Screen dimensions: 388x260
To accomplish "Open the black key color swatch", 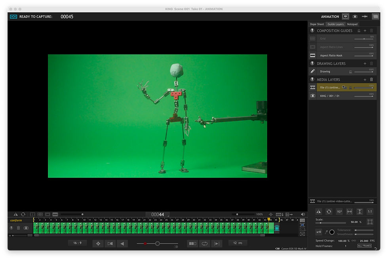I will tap(332, 232).
